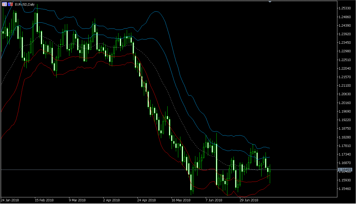Click the 1.15460 price scale label
This screenshot has width=356, height=204.
(x=344, y=189)
